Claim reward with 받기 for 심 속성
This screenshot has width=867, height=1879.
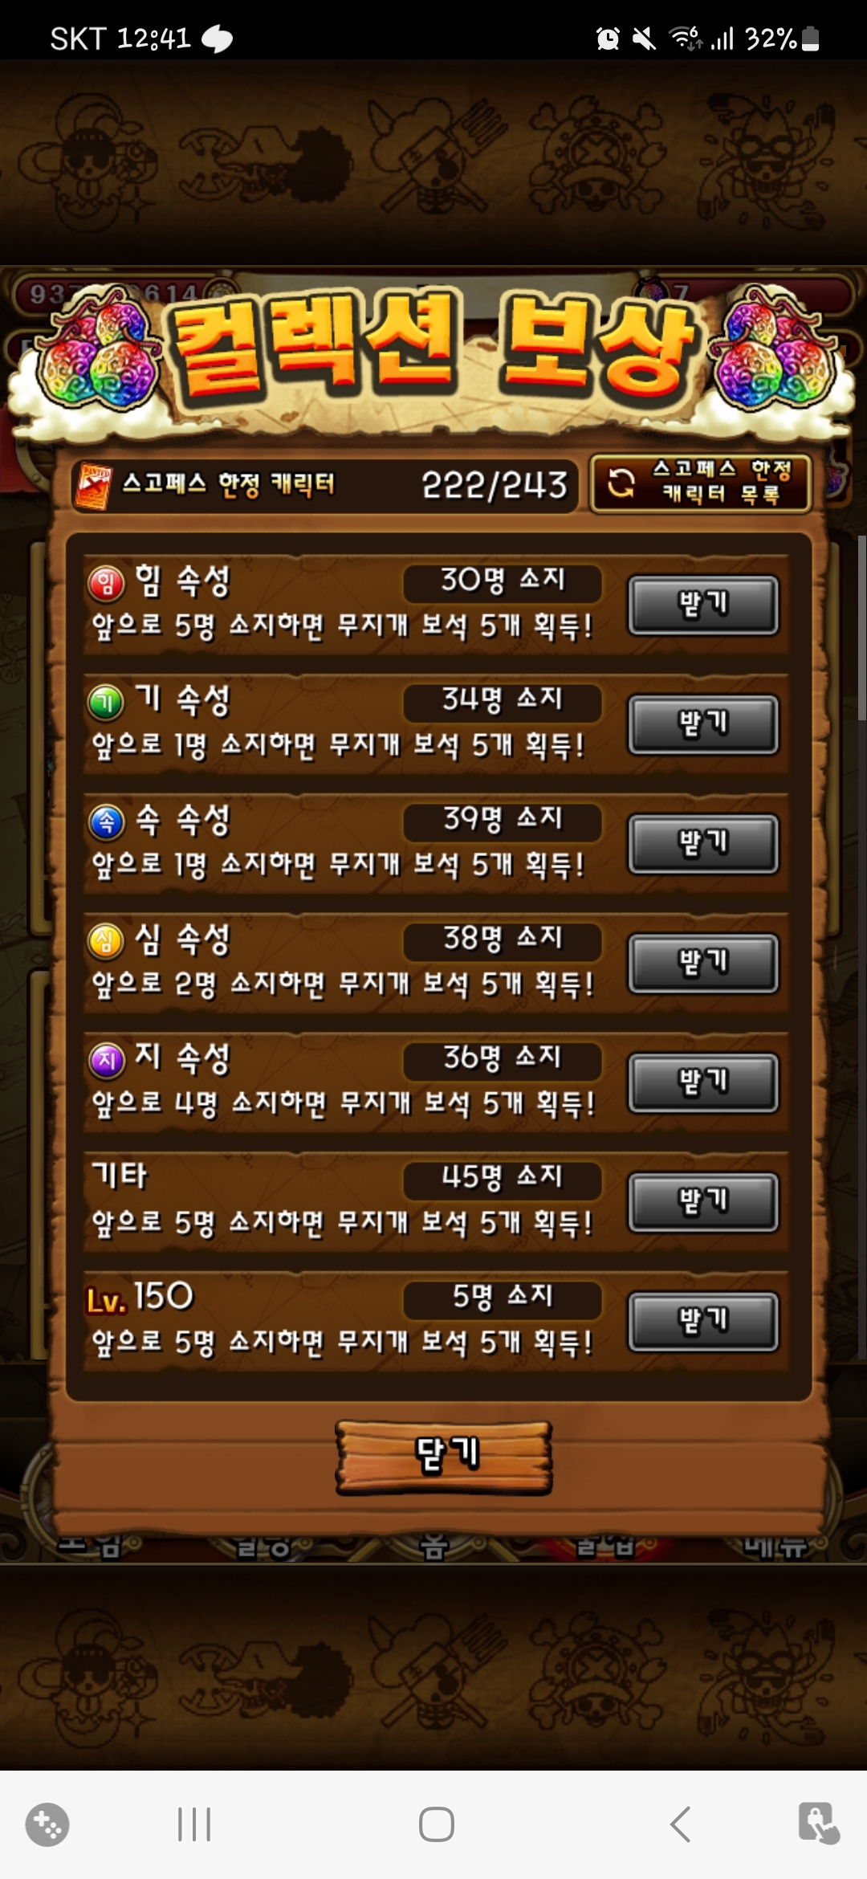pos(703,963)
